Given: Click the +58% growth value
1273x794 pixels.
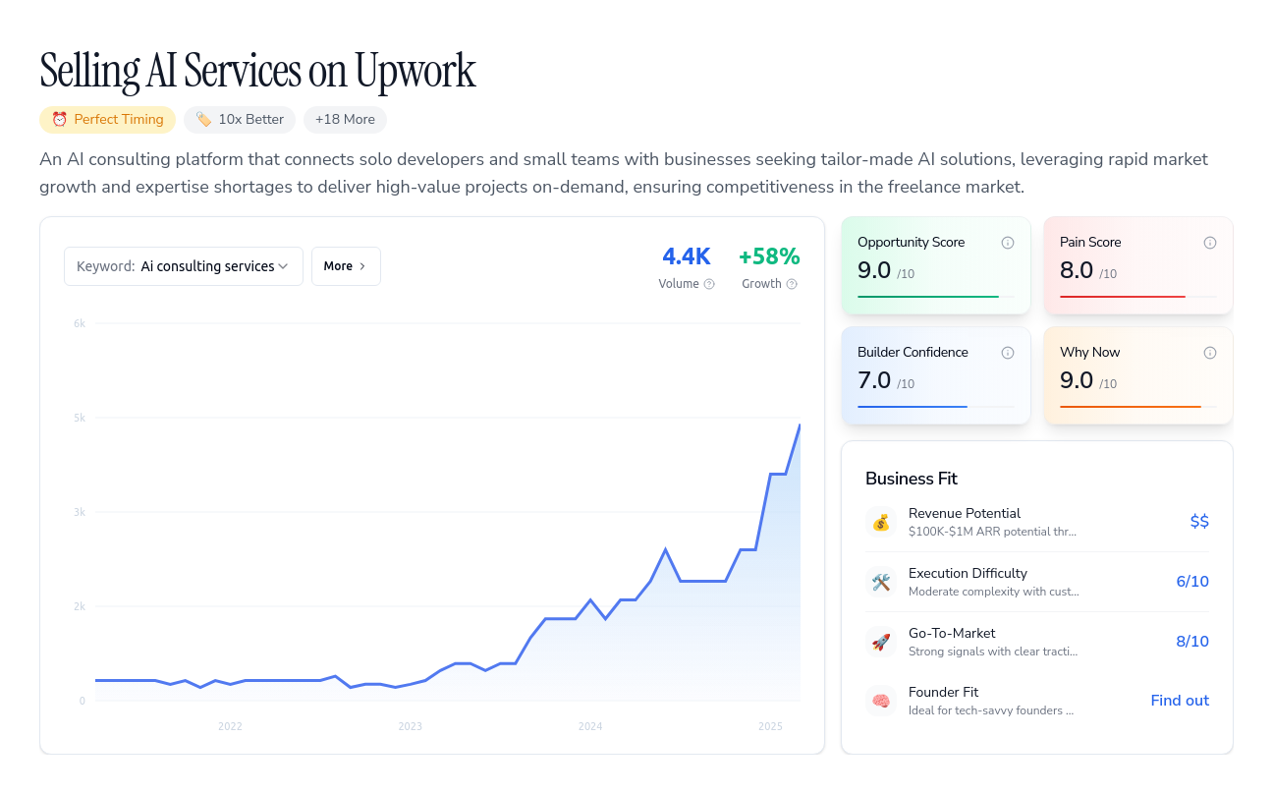Looking at the screenshot, I should tap(769, 256).
